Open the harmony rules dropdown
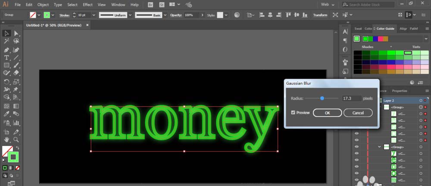431x186 pixels. pyautogui.click(x=426, y=39)
